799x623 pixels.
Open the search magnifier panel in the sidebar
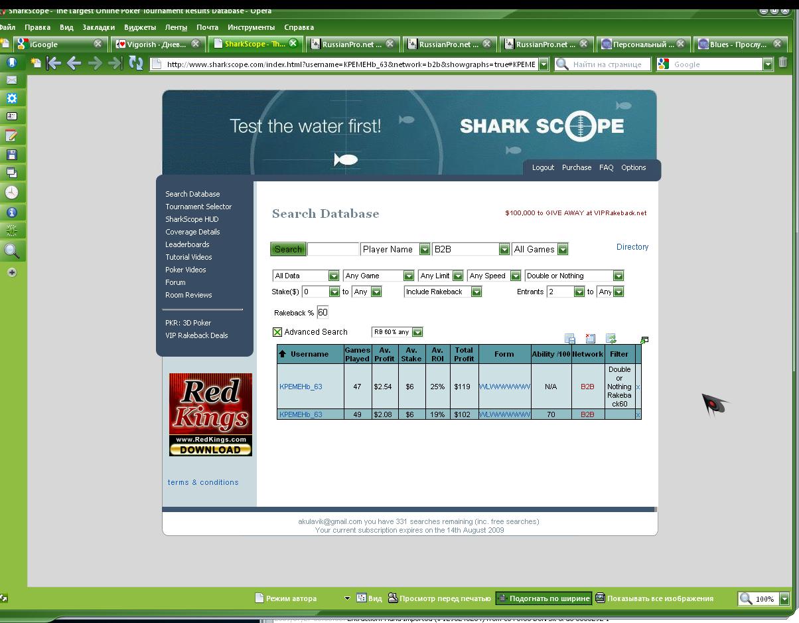(11, 251)
